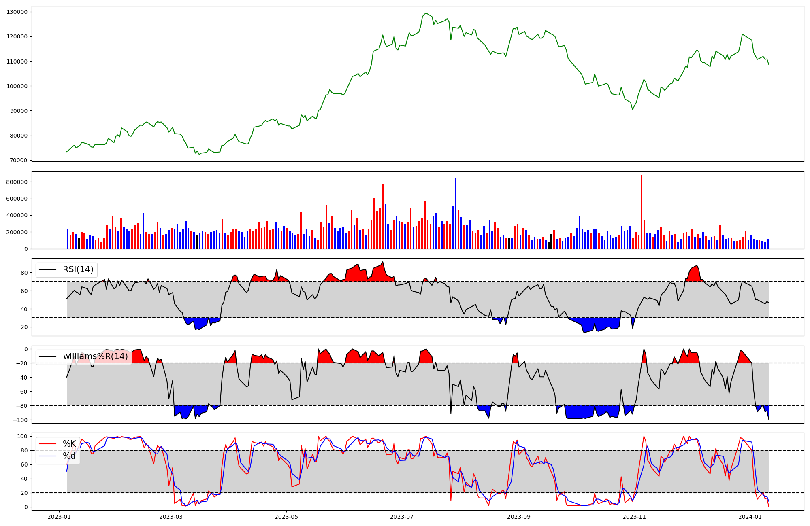The image size is (810, 526).
Task: Click the 2023-11 x-axis date label
Action: [x=634, y=517]
